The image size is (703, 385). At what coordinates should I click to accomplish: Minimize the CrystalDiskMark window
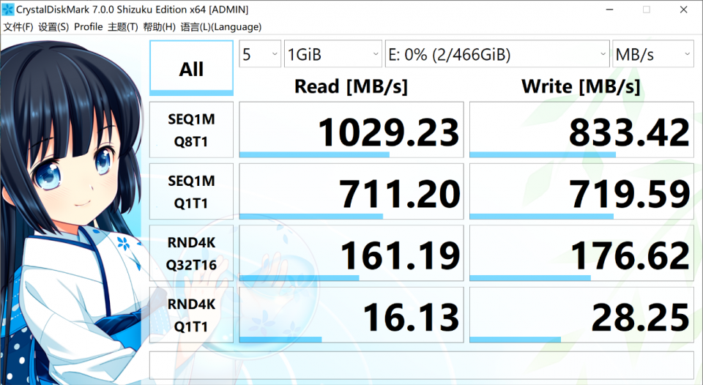point(610,10)
